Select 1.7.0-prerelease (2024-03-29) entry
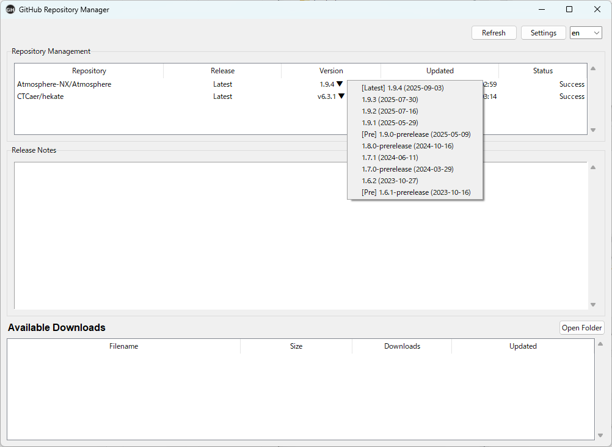Image resolution: width=612 pixels, height=447 pixels. click(415, 169)
